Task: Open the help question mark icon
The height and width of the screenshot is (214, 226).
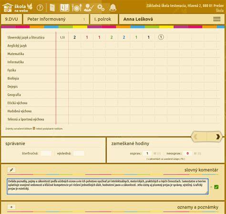Action: click(x=40, y=8)
